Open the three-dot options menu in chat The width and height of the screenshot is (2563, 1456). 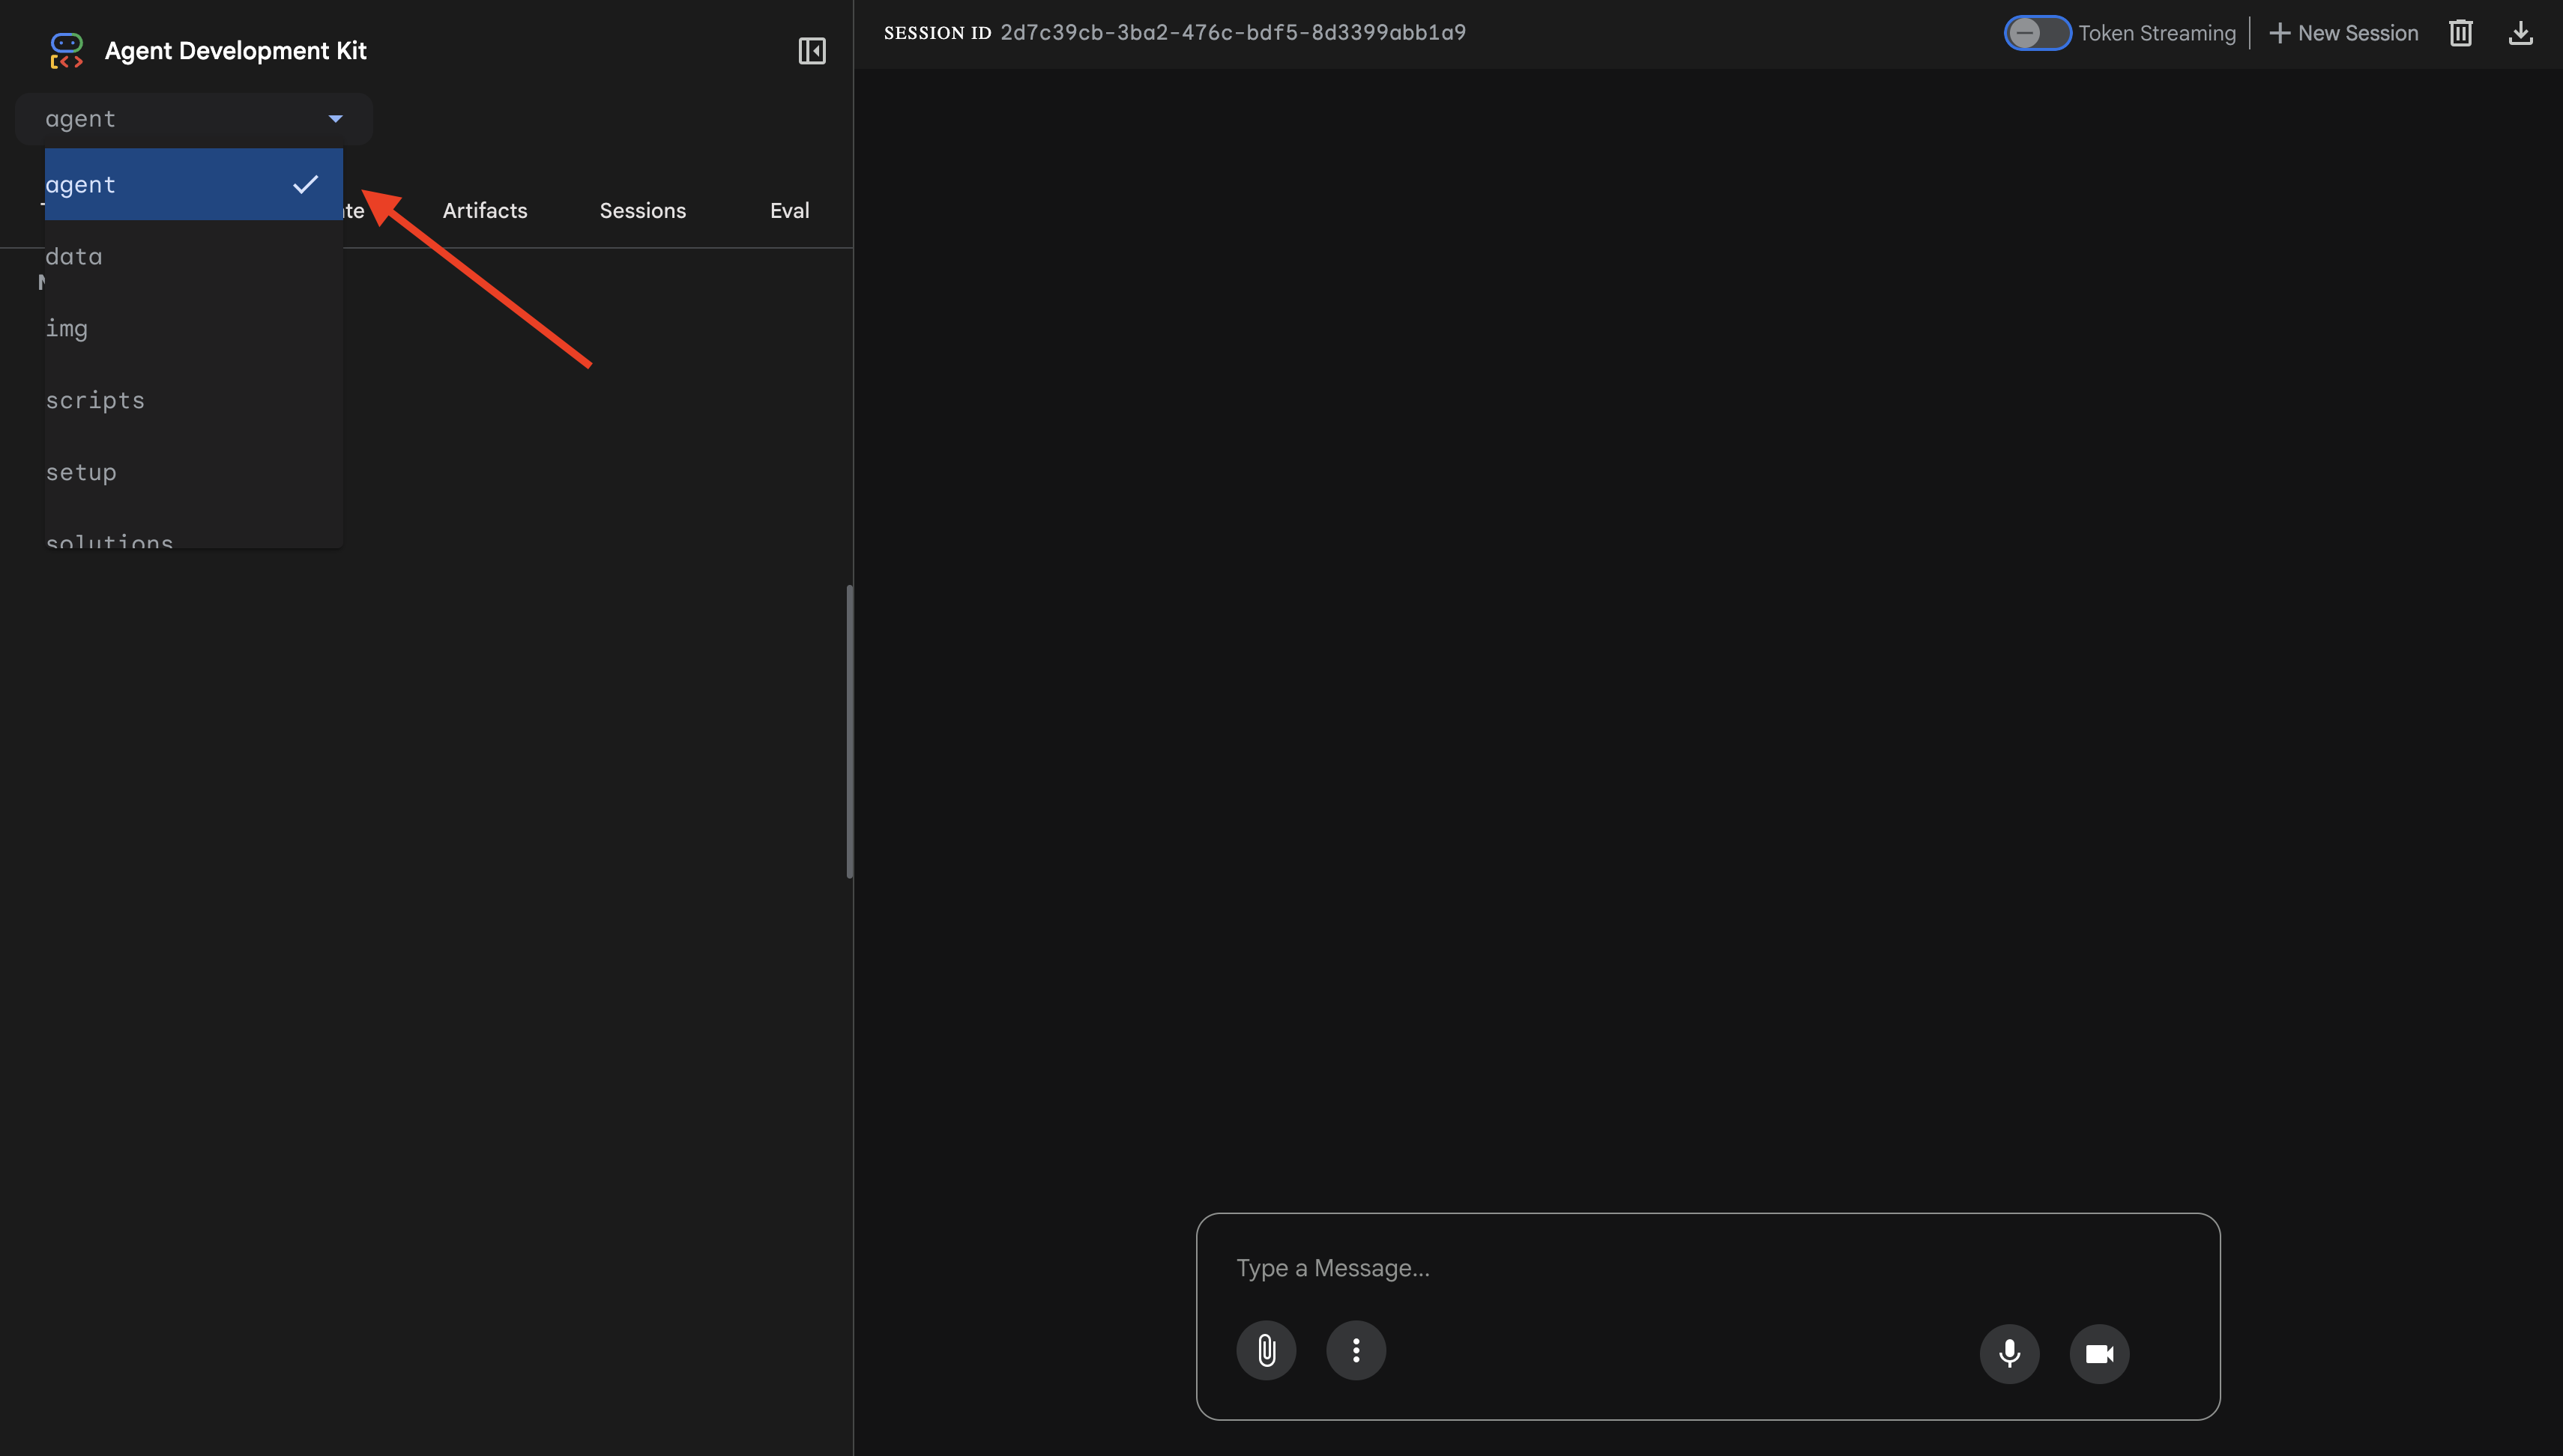[x=1356, y=1350]
